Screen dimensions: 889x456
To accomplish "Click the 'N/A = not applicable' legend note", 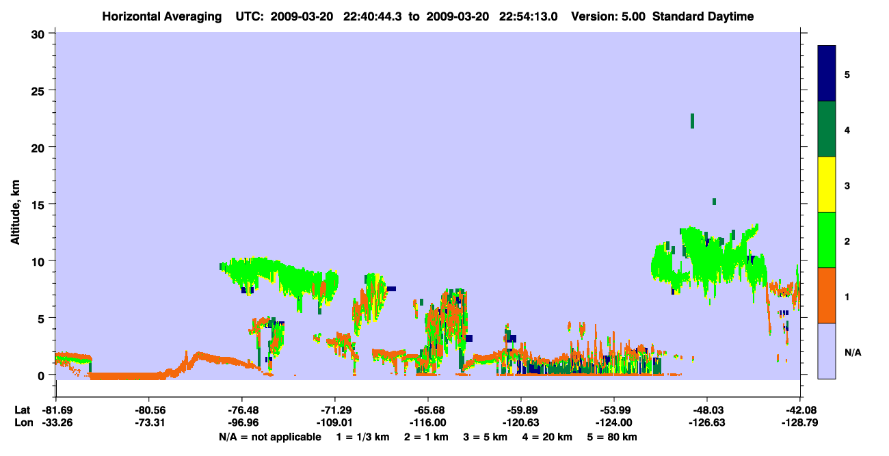I will point(269,437).
